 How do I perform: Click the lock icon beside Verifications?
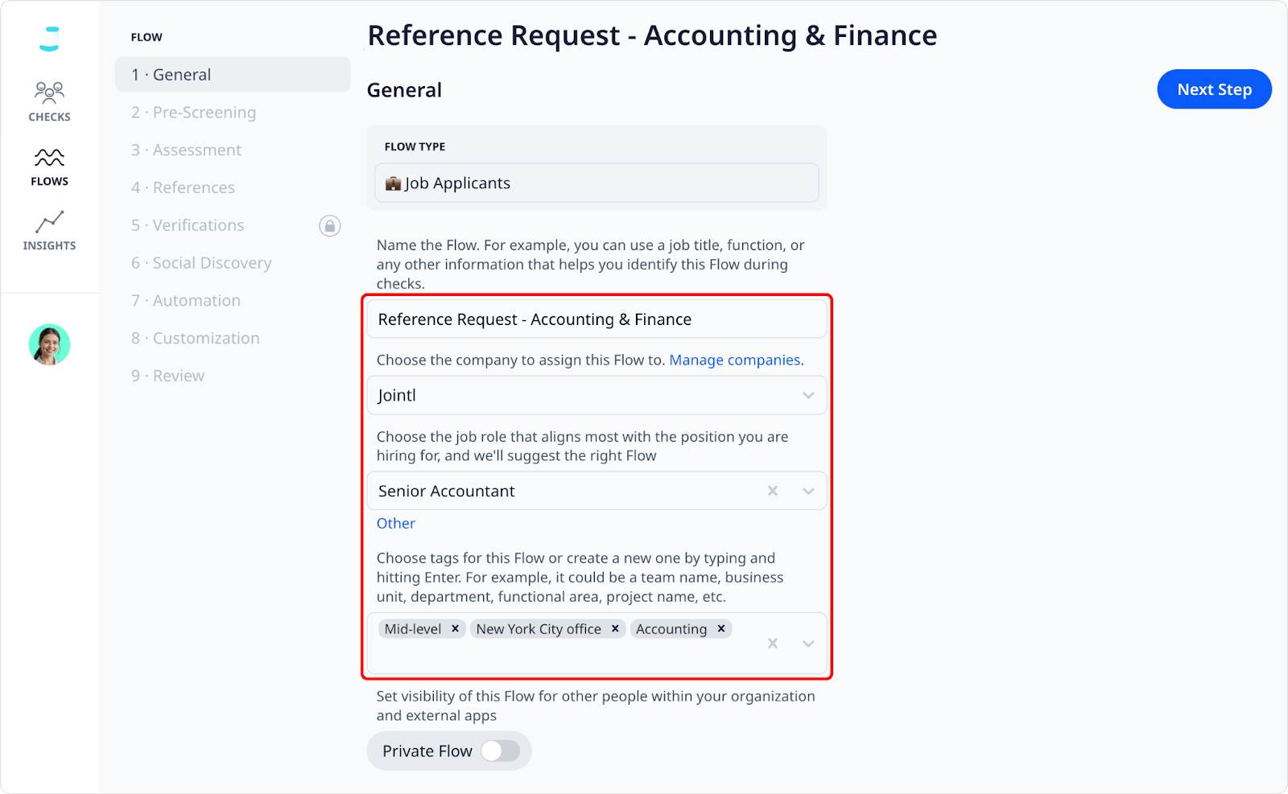click(330, 226)
